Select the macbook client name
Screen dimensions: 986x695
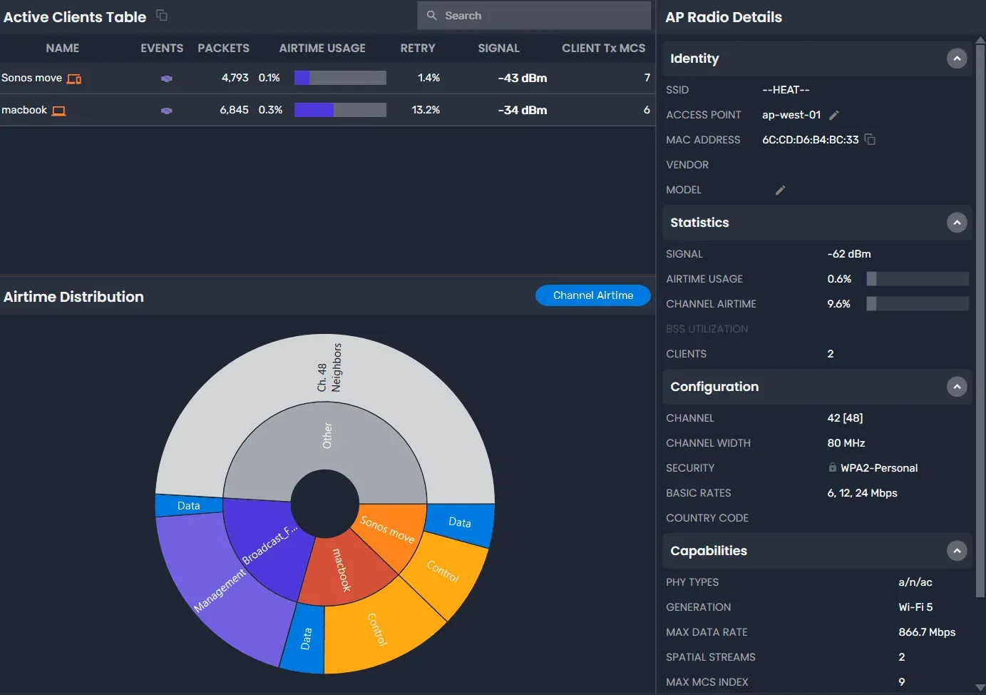[x=24, y=111]
